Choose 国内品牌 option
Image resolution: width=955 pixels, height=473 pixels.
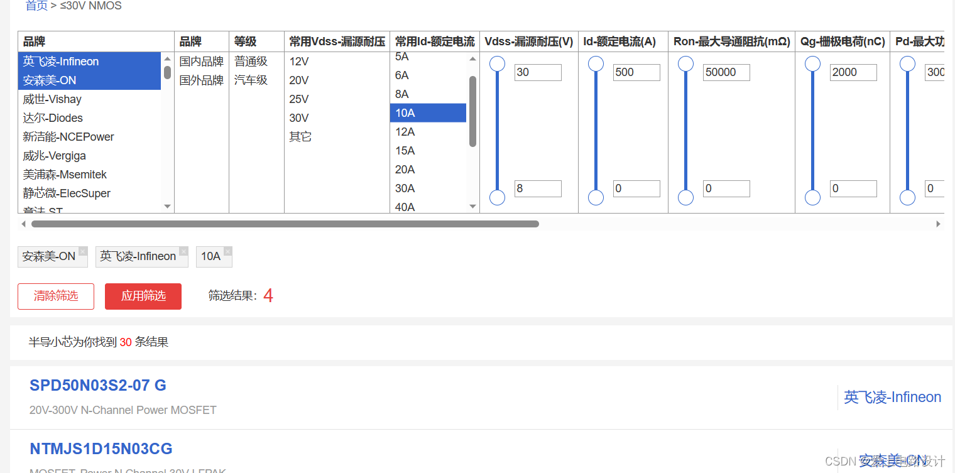click(201, 62)
